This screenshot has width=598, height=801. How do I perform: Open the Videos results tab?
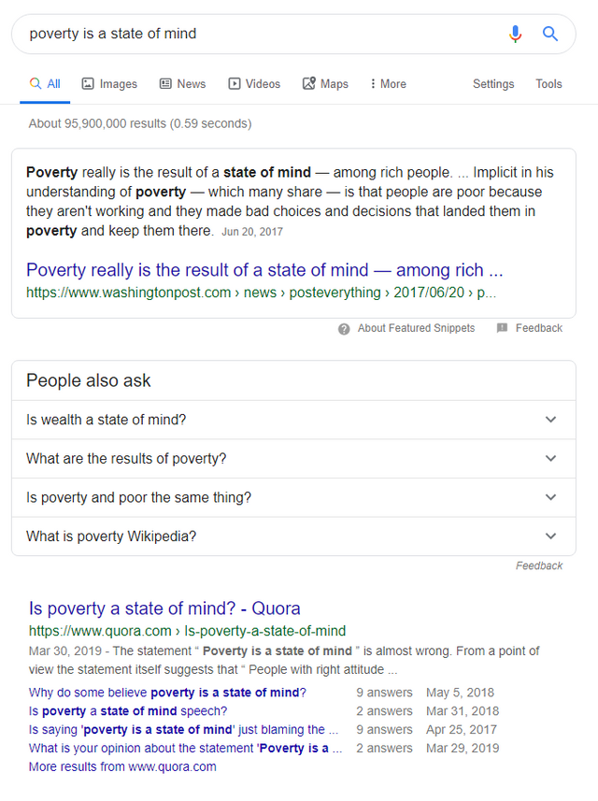tap(254, 84)
